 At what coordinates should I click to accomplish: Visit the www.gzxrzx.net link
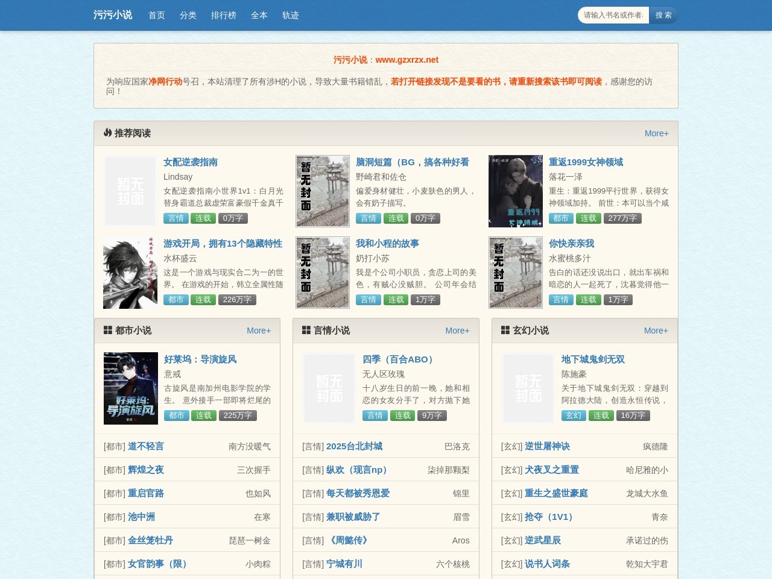[407, 60]
